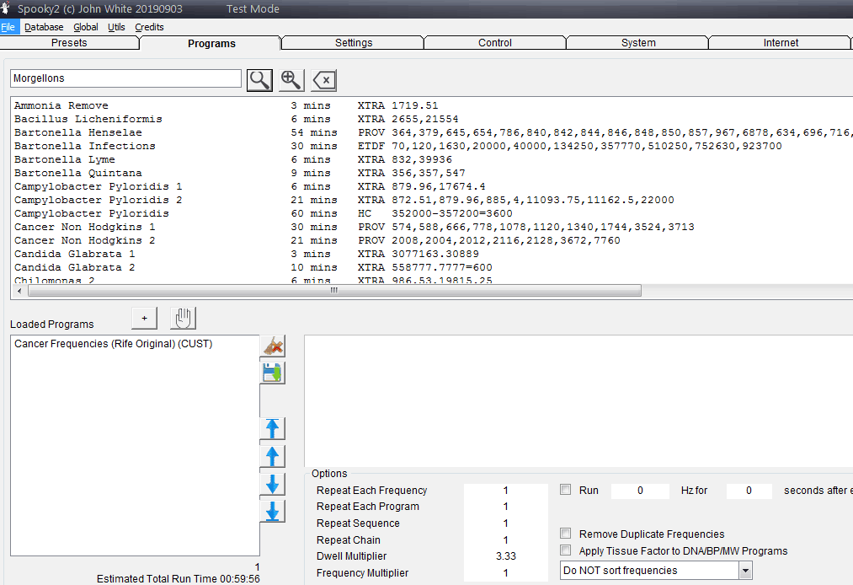Open the Do NOT sort frequencies dropdown
The height and width of the screenshot is (585, 853).
point(745,571)
